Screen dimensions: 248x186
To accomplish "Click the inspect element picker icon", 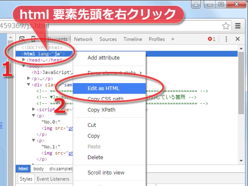I will 22,39.
